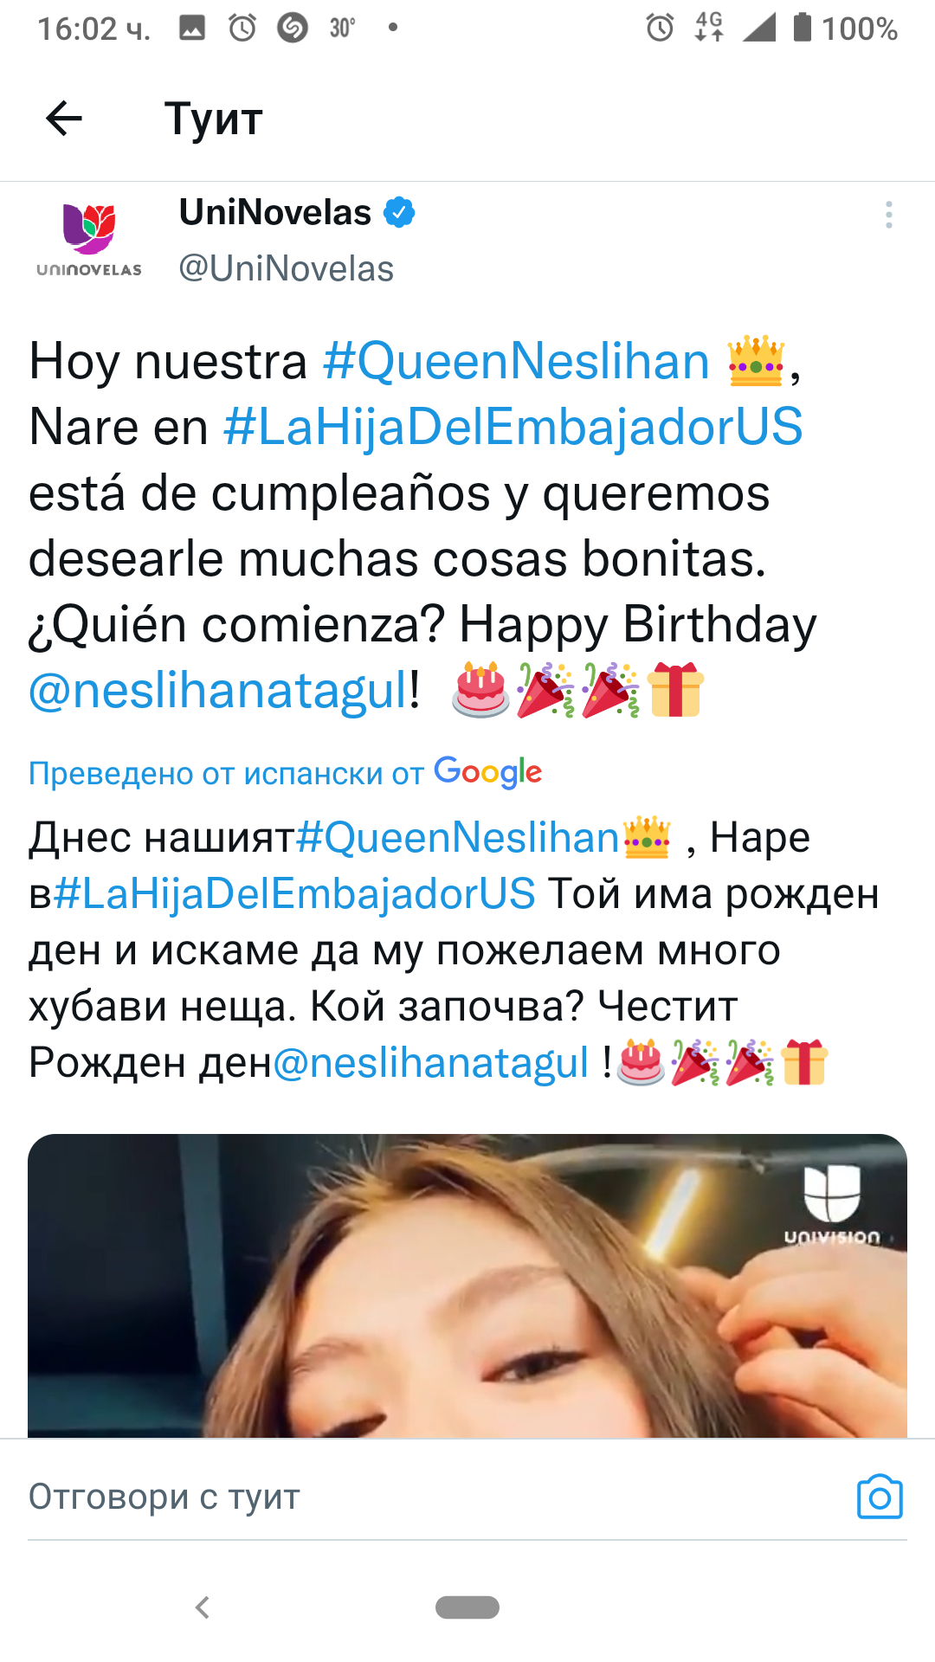Open the #QueenNeslihan hashtag in Spanish text

click(x=516, y=361)
